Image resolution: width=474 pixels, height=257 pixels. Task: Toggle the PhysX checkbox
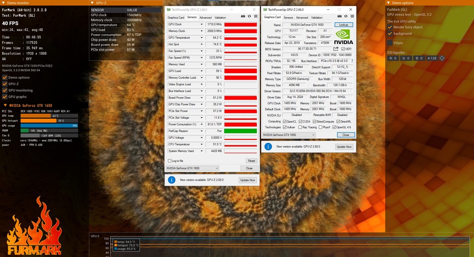click(320, 127)
